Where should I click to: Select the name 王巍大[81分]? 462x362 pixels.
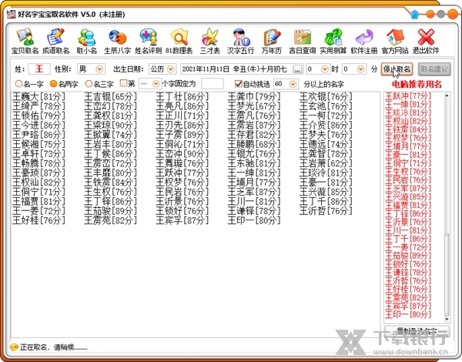[x=38, y=96]
